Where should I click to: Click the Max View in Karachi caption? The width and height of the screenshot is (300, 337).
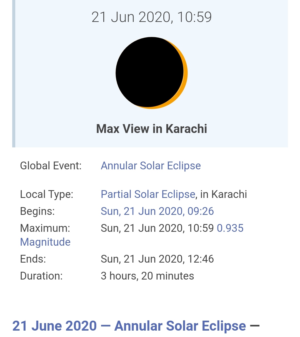152,129
